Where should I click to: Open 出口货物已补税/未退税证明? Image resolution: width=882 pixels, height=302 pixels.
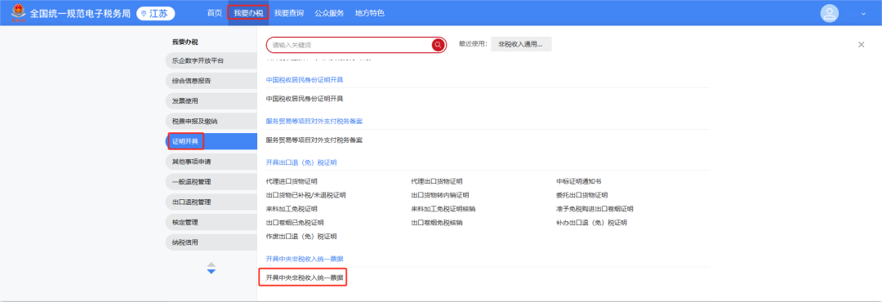click(306, 195)
